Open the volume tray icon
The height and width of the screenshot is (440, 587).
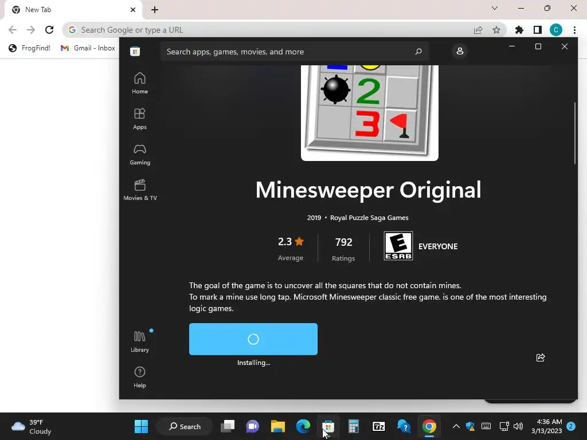click(x=518, y=426)
